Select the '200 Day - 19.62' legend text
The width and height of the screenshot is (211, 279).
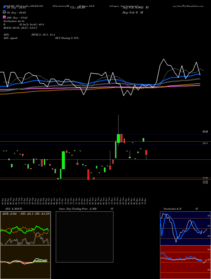17,18
